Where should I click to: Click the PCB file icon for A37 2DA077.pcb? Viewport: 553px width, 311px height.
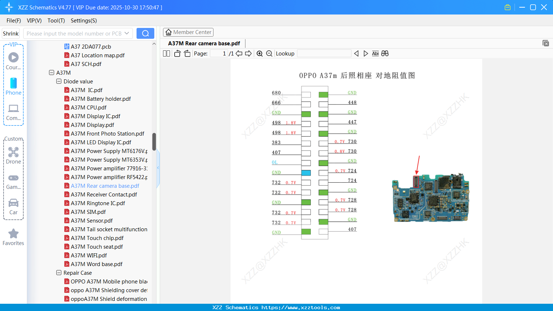[67, 46]
